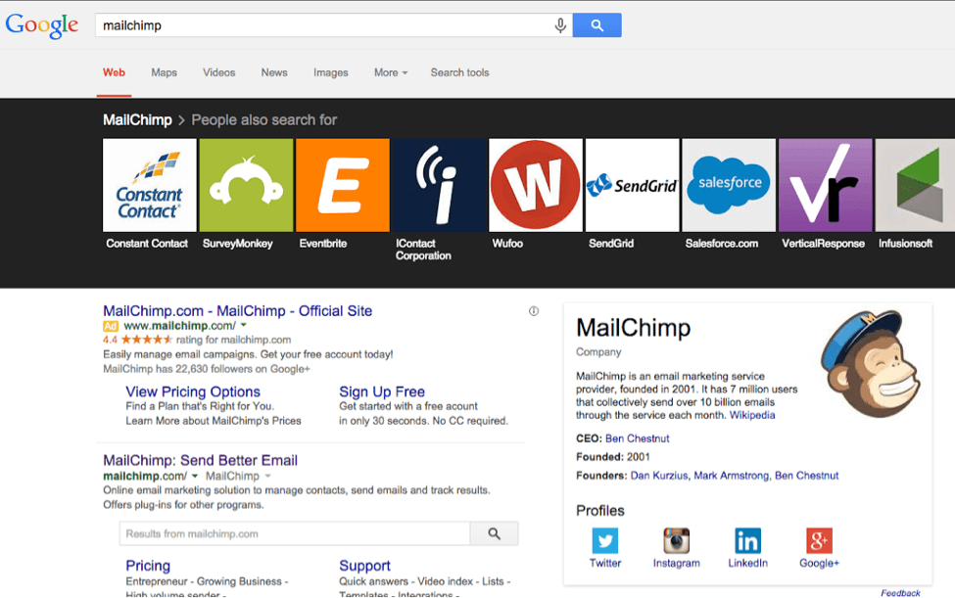Open MailChimp Google+ profile icon
955x598 pixels.
tap(819, 540)
